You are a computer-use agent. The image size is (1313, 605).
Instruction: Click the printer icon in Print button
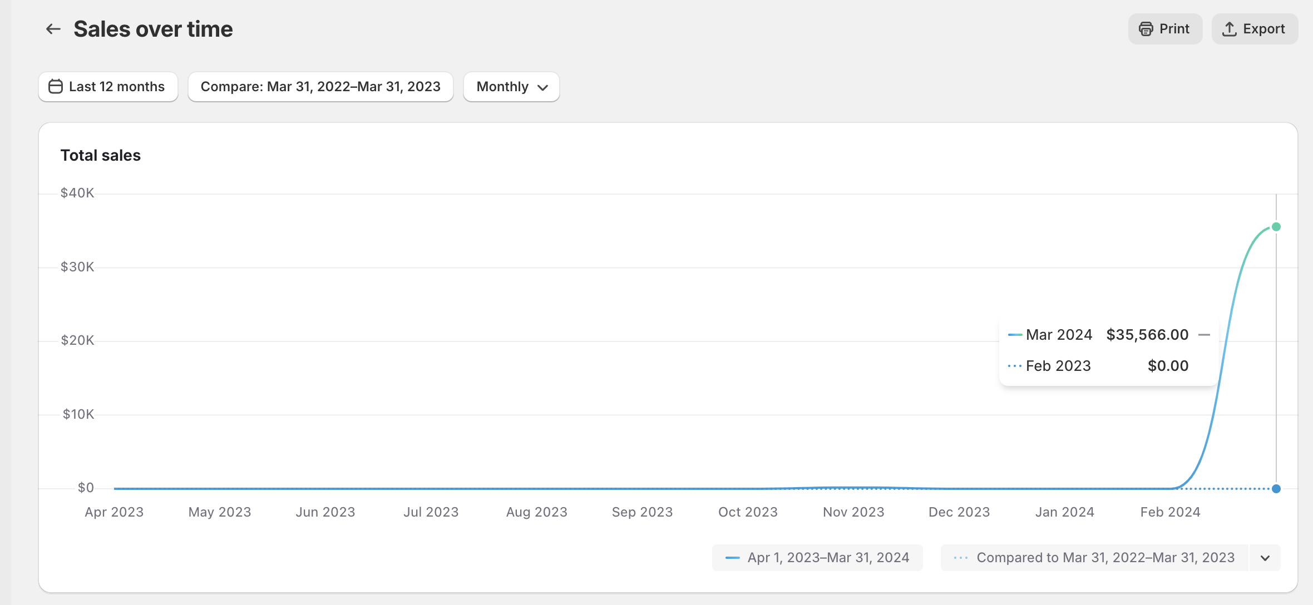click(1146, 29)
